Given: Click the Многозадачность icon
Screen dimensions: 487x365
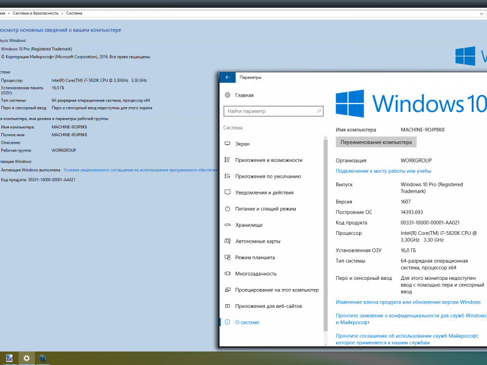Looking at the screenshot, I should point(227,273).
